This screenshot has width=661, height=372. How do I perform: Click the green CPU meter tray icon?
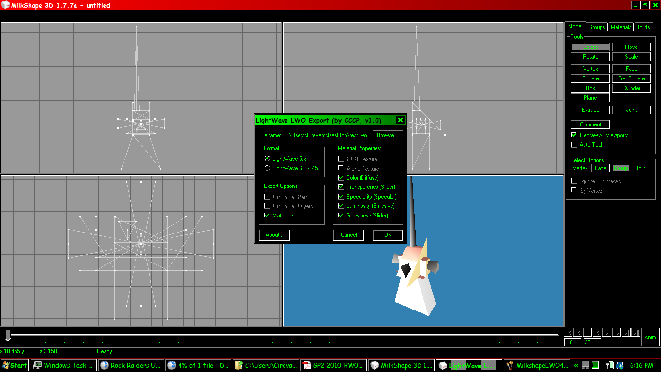pos(595,365)
